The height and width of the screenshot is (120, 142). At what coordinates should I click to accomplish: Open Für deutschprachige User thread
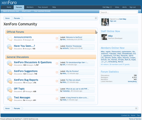[x=77, y=63]
